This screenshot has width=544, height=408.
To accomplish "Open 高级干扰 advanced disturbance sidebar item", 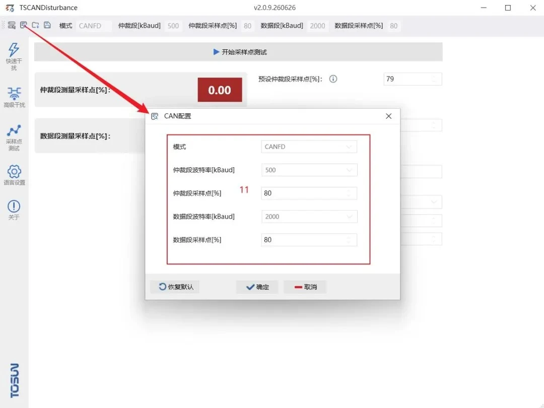I will pyautogui.click(x=14, y=97).
